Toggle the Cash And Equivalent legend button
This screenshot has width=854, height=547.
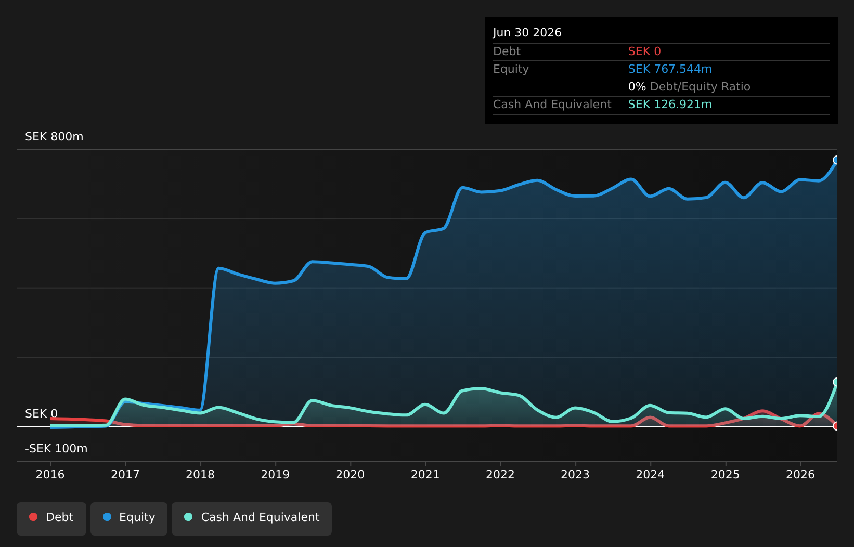[252, 518]
